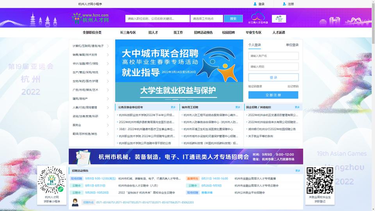The height and width of the screenshot is (211, 375).
Task: Open the 验证码登录 link
Action: pos(255,86)
